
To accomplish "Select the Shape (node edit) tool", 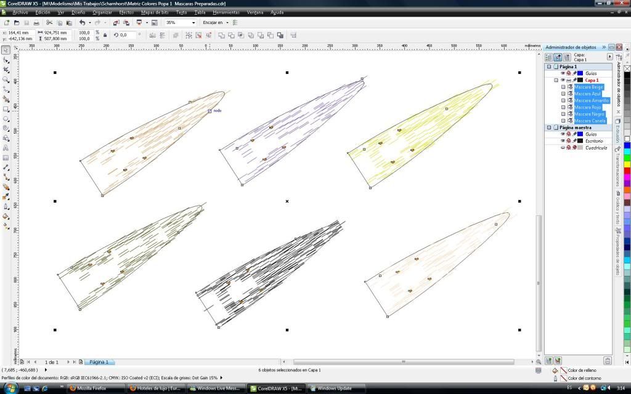I will point(6,60).
